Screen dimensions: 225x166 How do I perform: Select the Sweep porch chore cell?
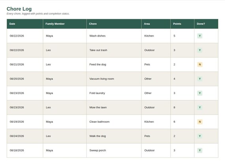coord(114,150)
